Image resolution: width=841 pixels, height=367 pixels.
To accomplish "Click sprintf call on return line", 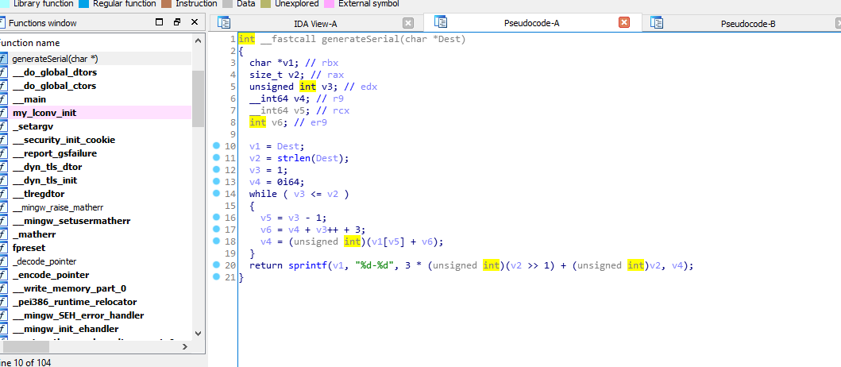I will click(308, 265).
